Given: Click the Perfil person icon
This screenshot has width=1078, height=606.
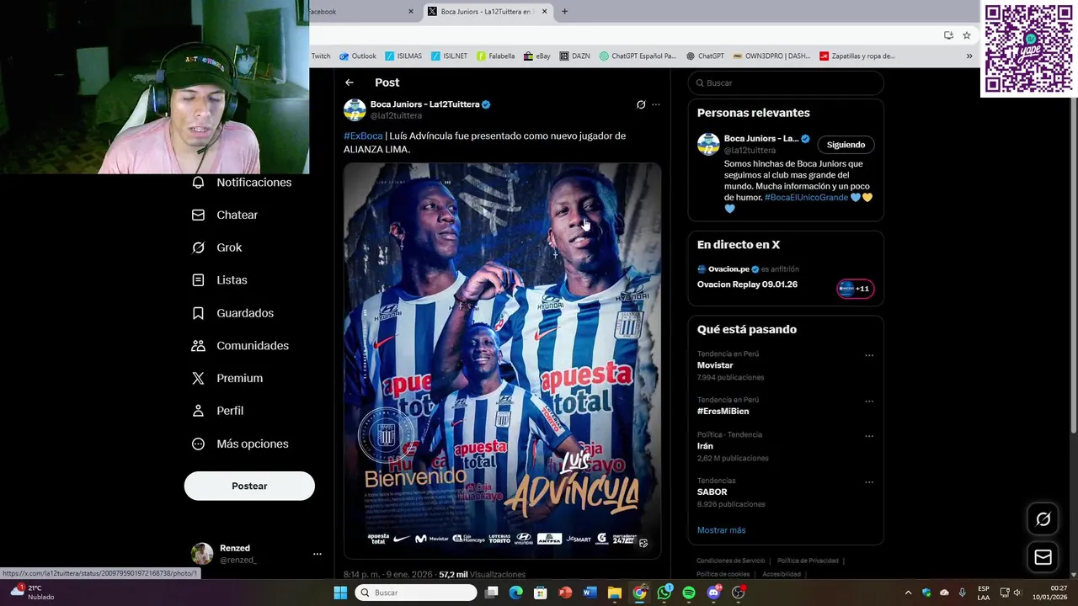Looking at the screenshot, I should click(198, 411).
